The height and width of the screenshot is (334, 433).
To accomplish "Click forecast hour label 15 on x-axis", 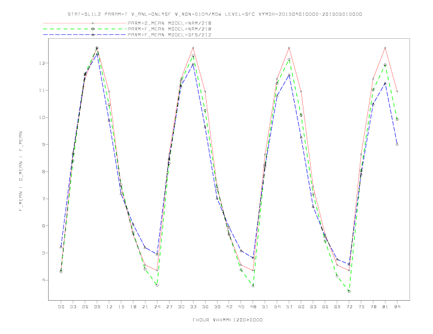I will (121, 307).
